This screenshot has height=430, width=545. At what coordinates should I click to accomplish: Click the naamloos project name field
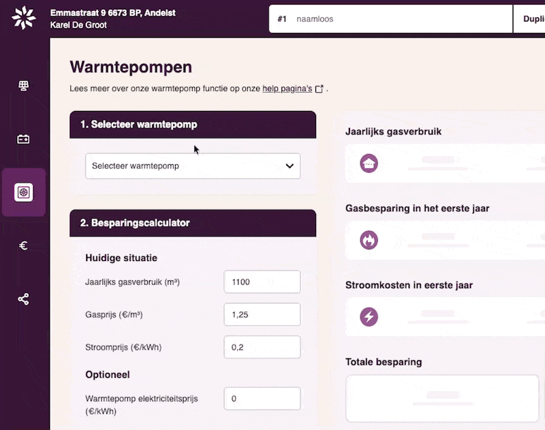tap(402, 19)
